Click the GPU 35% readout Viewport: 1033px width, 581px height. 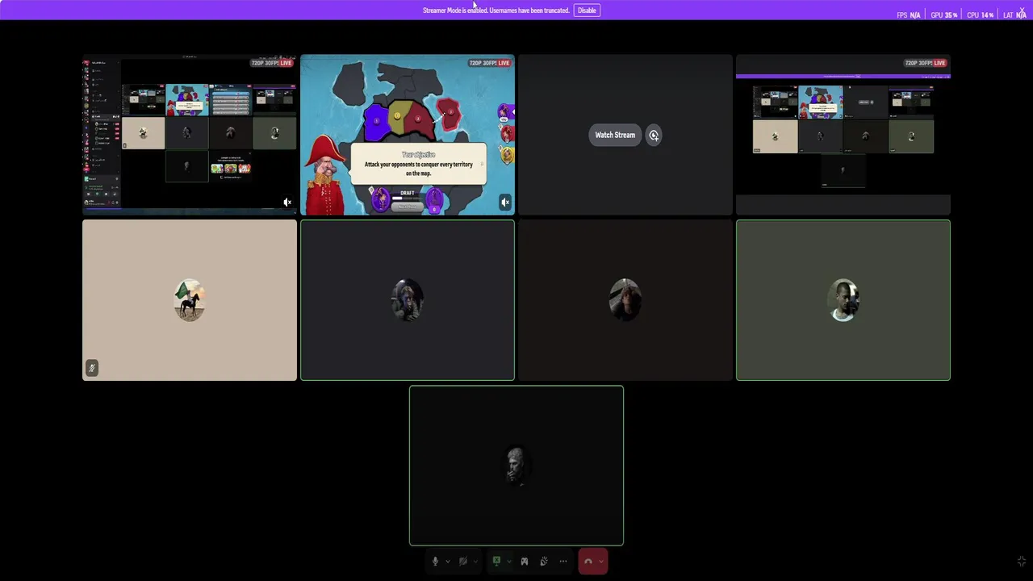[943, 15]
